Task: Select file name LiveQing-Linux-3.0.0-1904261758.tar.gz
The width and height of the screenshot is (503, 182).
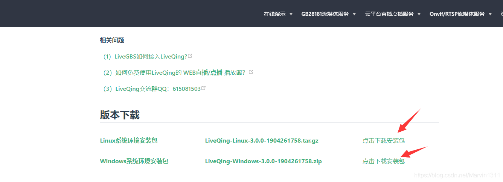Action: pyautogui.click(x=262, y=141)
